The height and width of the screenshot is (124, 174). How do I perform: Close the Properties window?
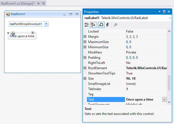169,12
